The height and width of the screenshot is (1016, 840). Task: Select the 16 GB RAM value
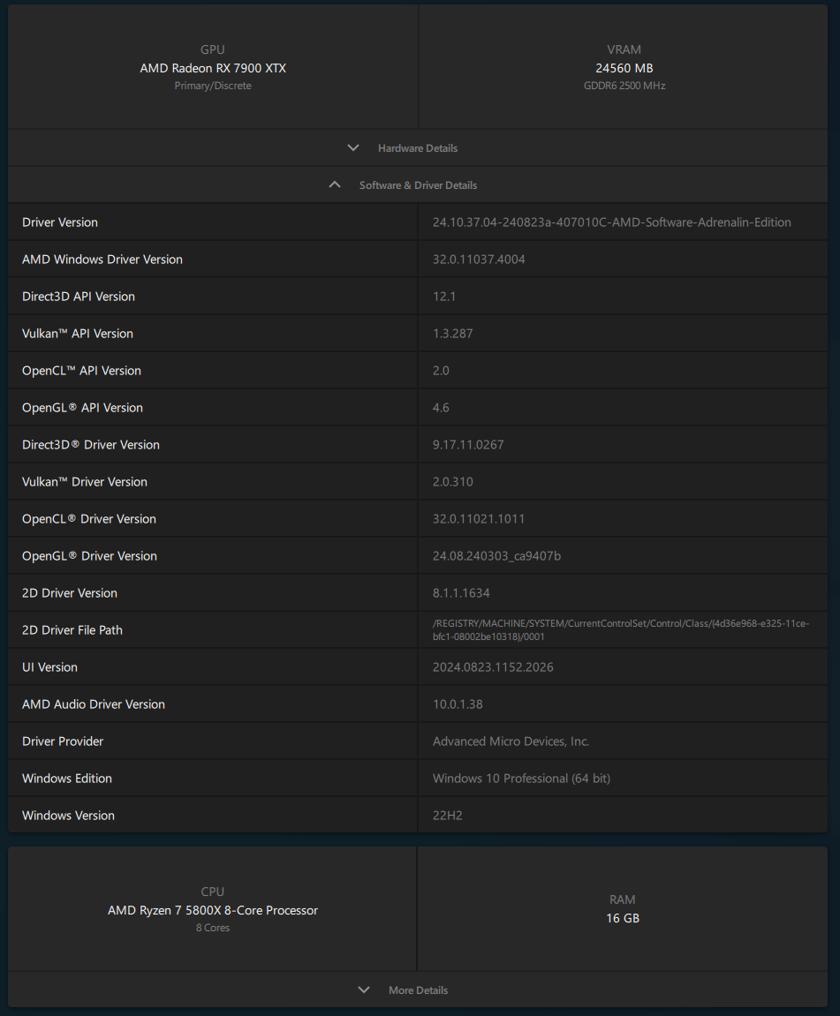[x=622, y=918]
